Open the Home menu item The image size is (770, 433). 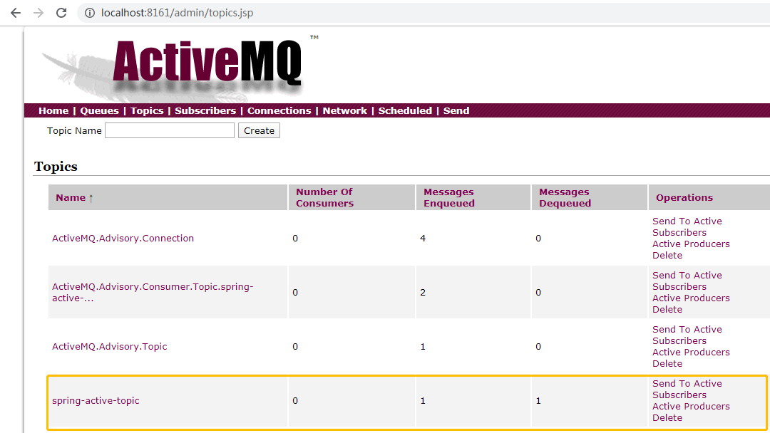coord(53,111)
